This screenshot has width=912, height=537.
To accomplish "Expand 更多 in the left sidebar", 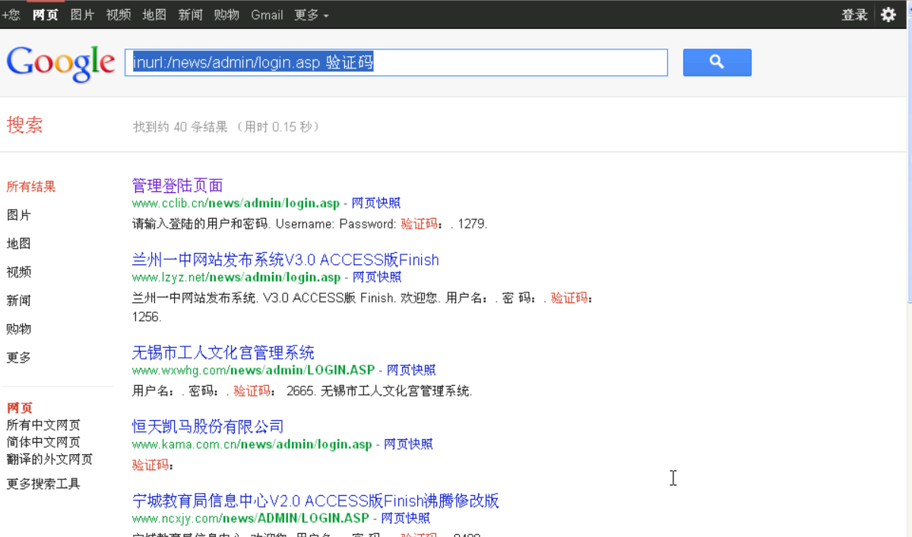I will [19, 358].
